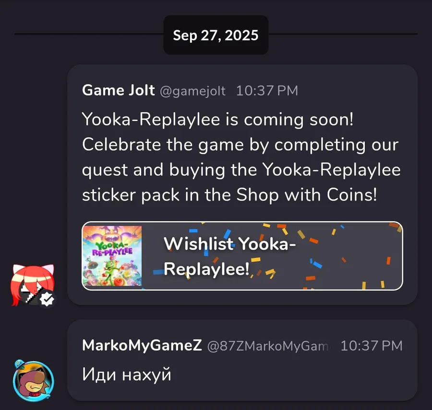This screenshot has width=432, height=410.
Task: Click the Yooka Re-Playlee logo on the cover art
Action: click(x=112, y=249)
